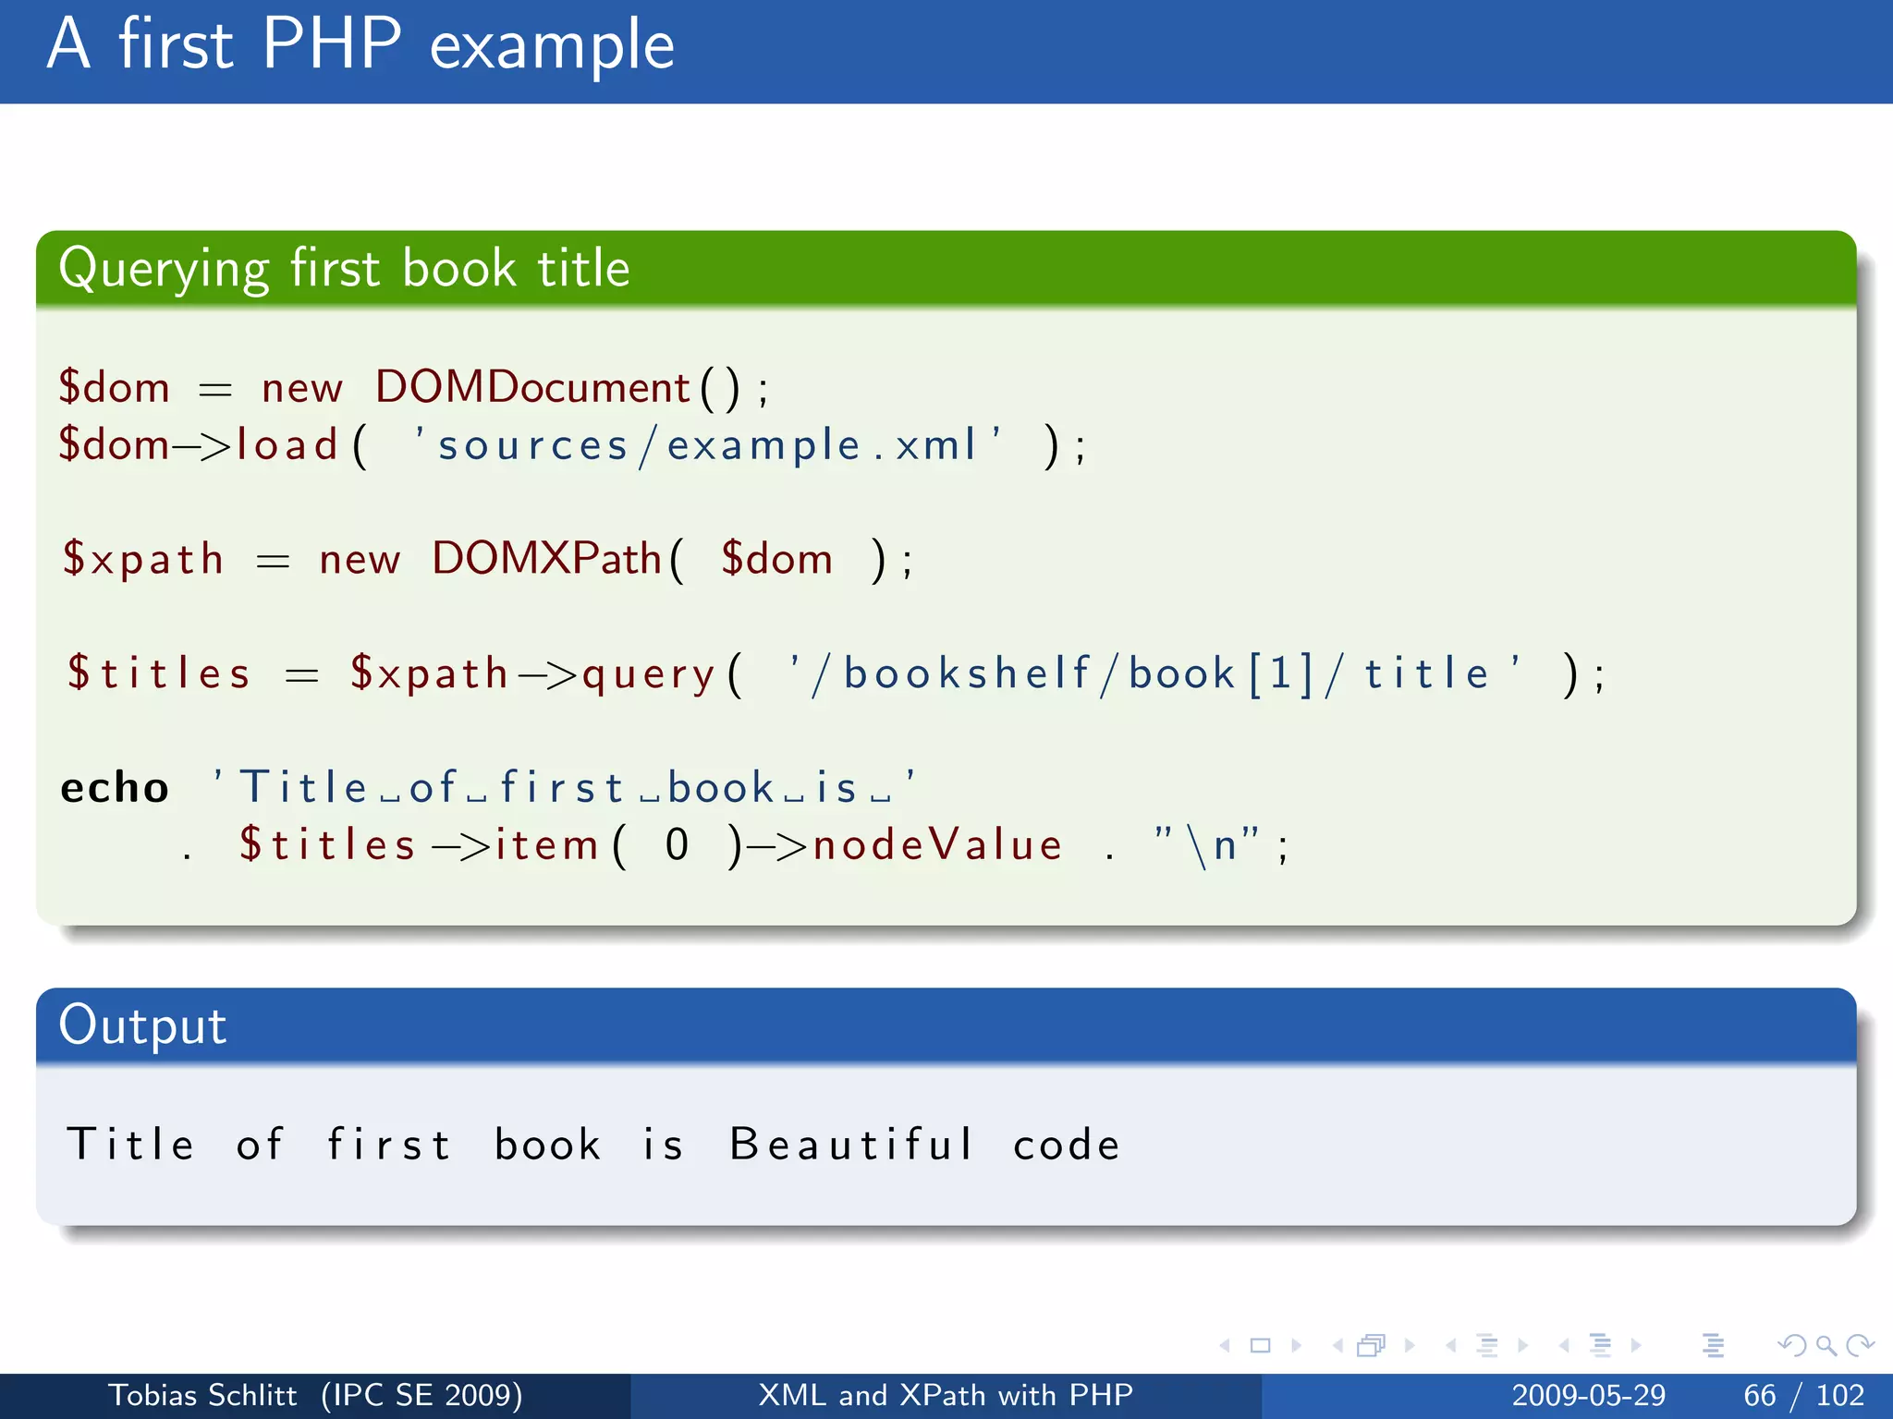
Task: Go to next frame using right arrow
Action: click(x=1410, y=1346)
